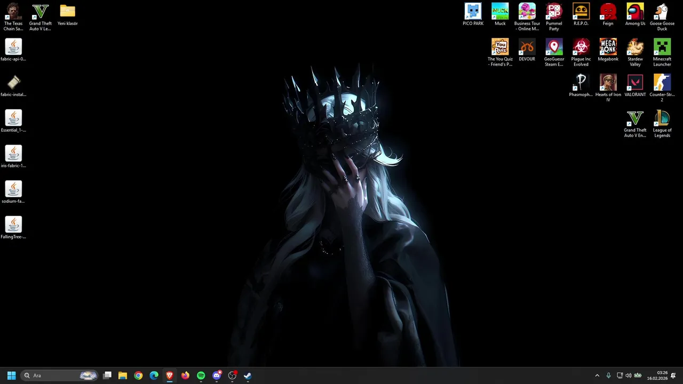Select Plague Inc Evolved shortcut

click(581, 53)
